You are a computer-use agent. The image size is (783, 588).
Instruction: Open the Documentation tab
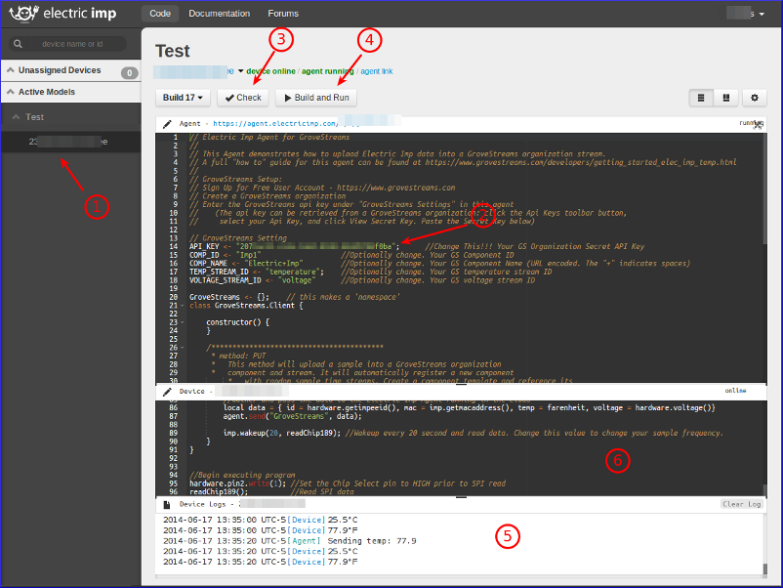[220, 14]
